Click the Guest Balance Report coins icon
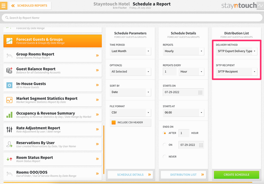This screenshot has height=184, width=264. tap(9, 70)
